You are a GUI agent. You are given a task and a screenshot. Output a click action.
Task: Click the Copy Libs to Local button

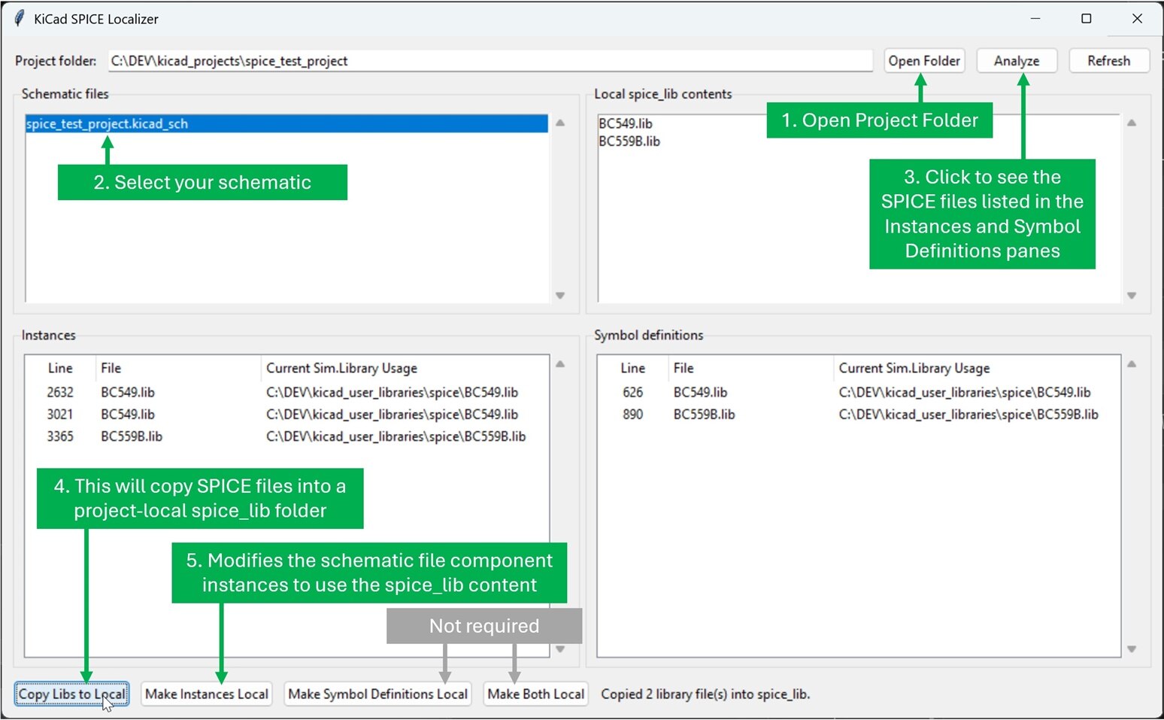(71, 694)
